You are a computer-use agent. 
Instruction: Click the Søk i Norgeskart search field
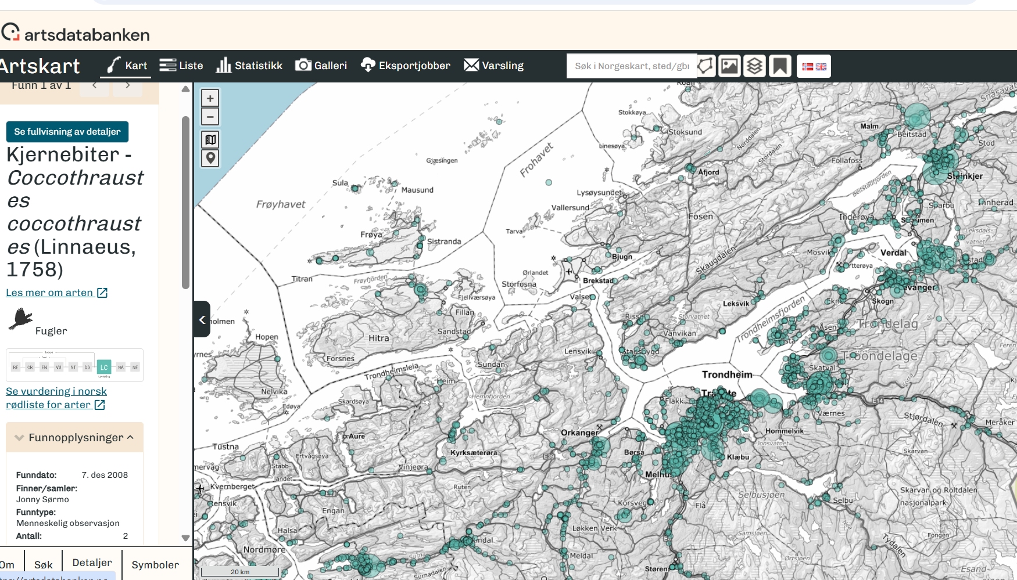tap(632, 66)
